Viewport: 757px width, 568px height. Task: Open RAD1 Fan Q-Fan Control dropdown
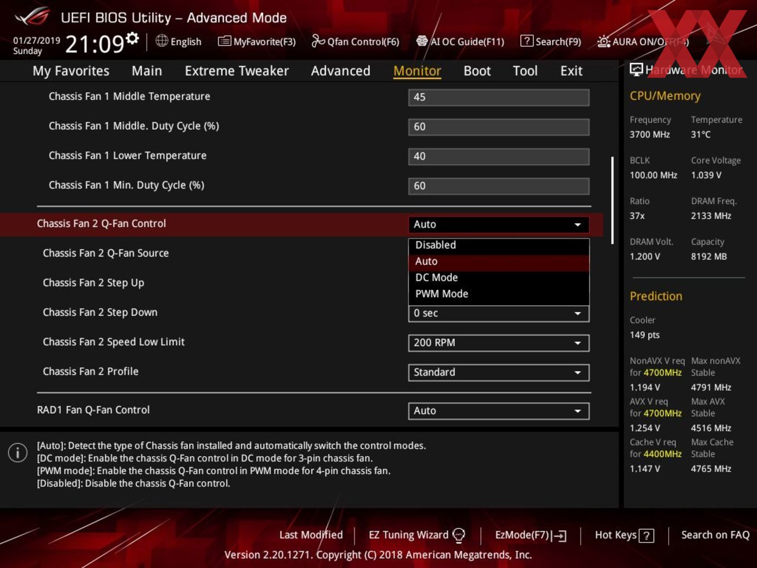(x=499, y=410)
